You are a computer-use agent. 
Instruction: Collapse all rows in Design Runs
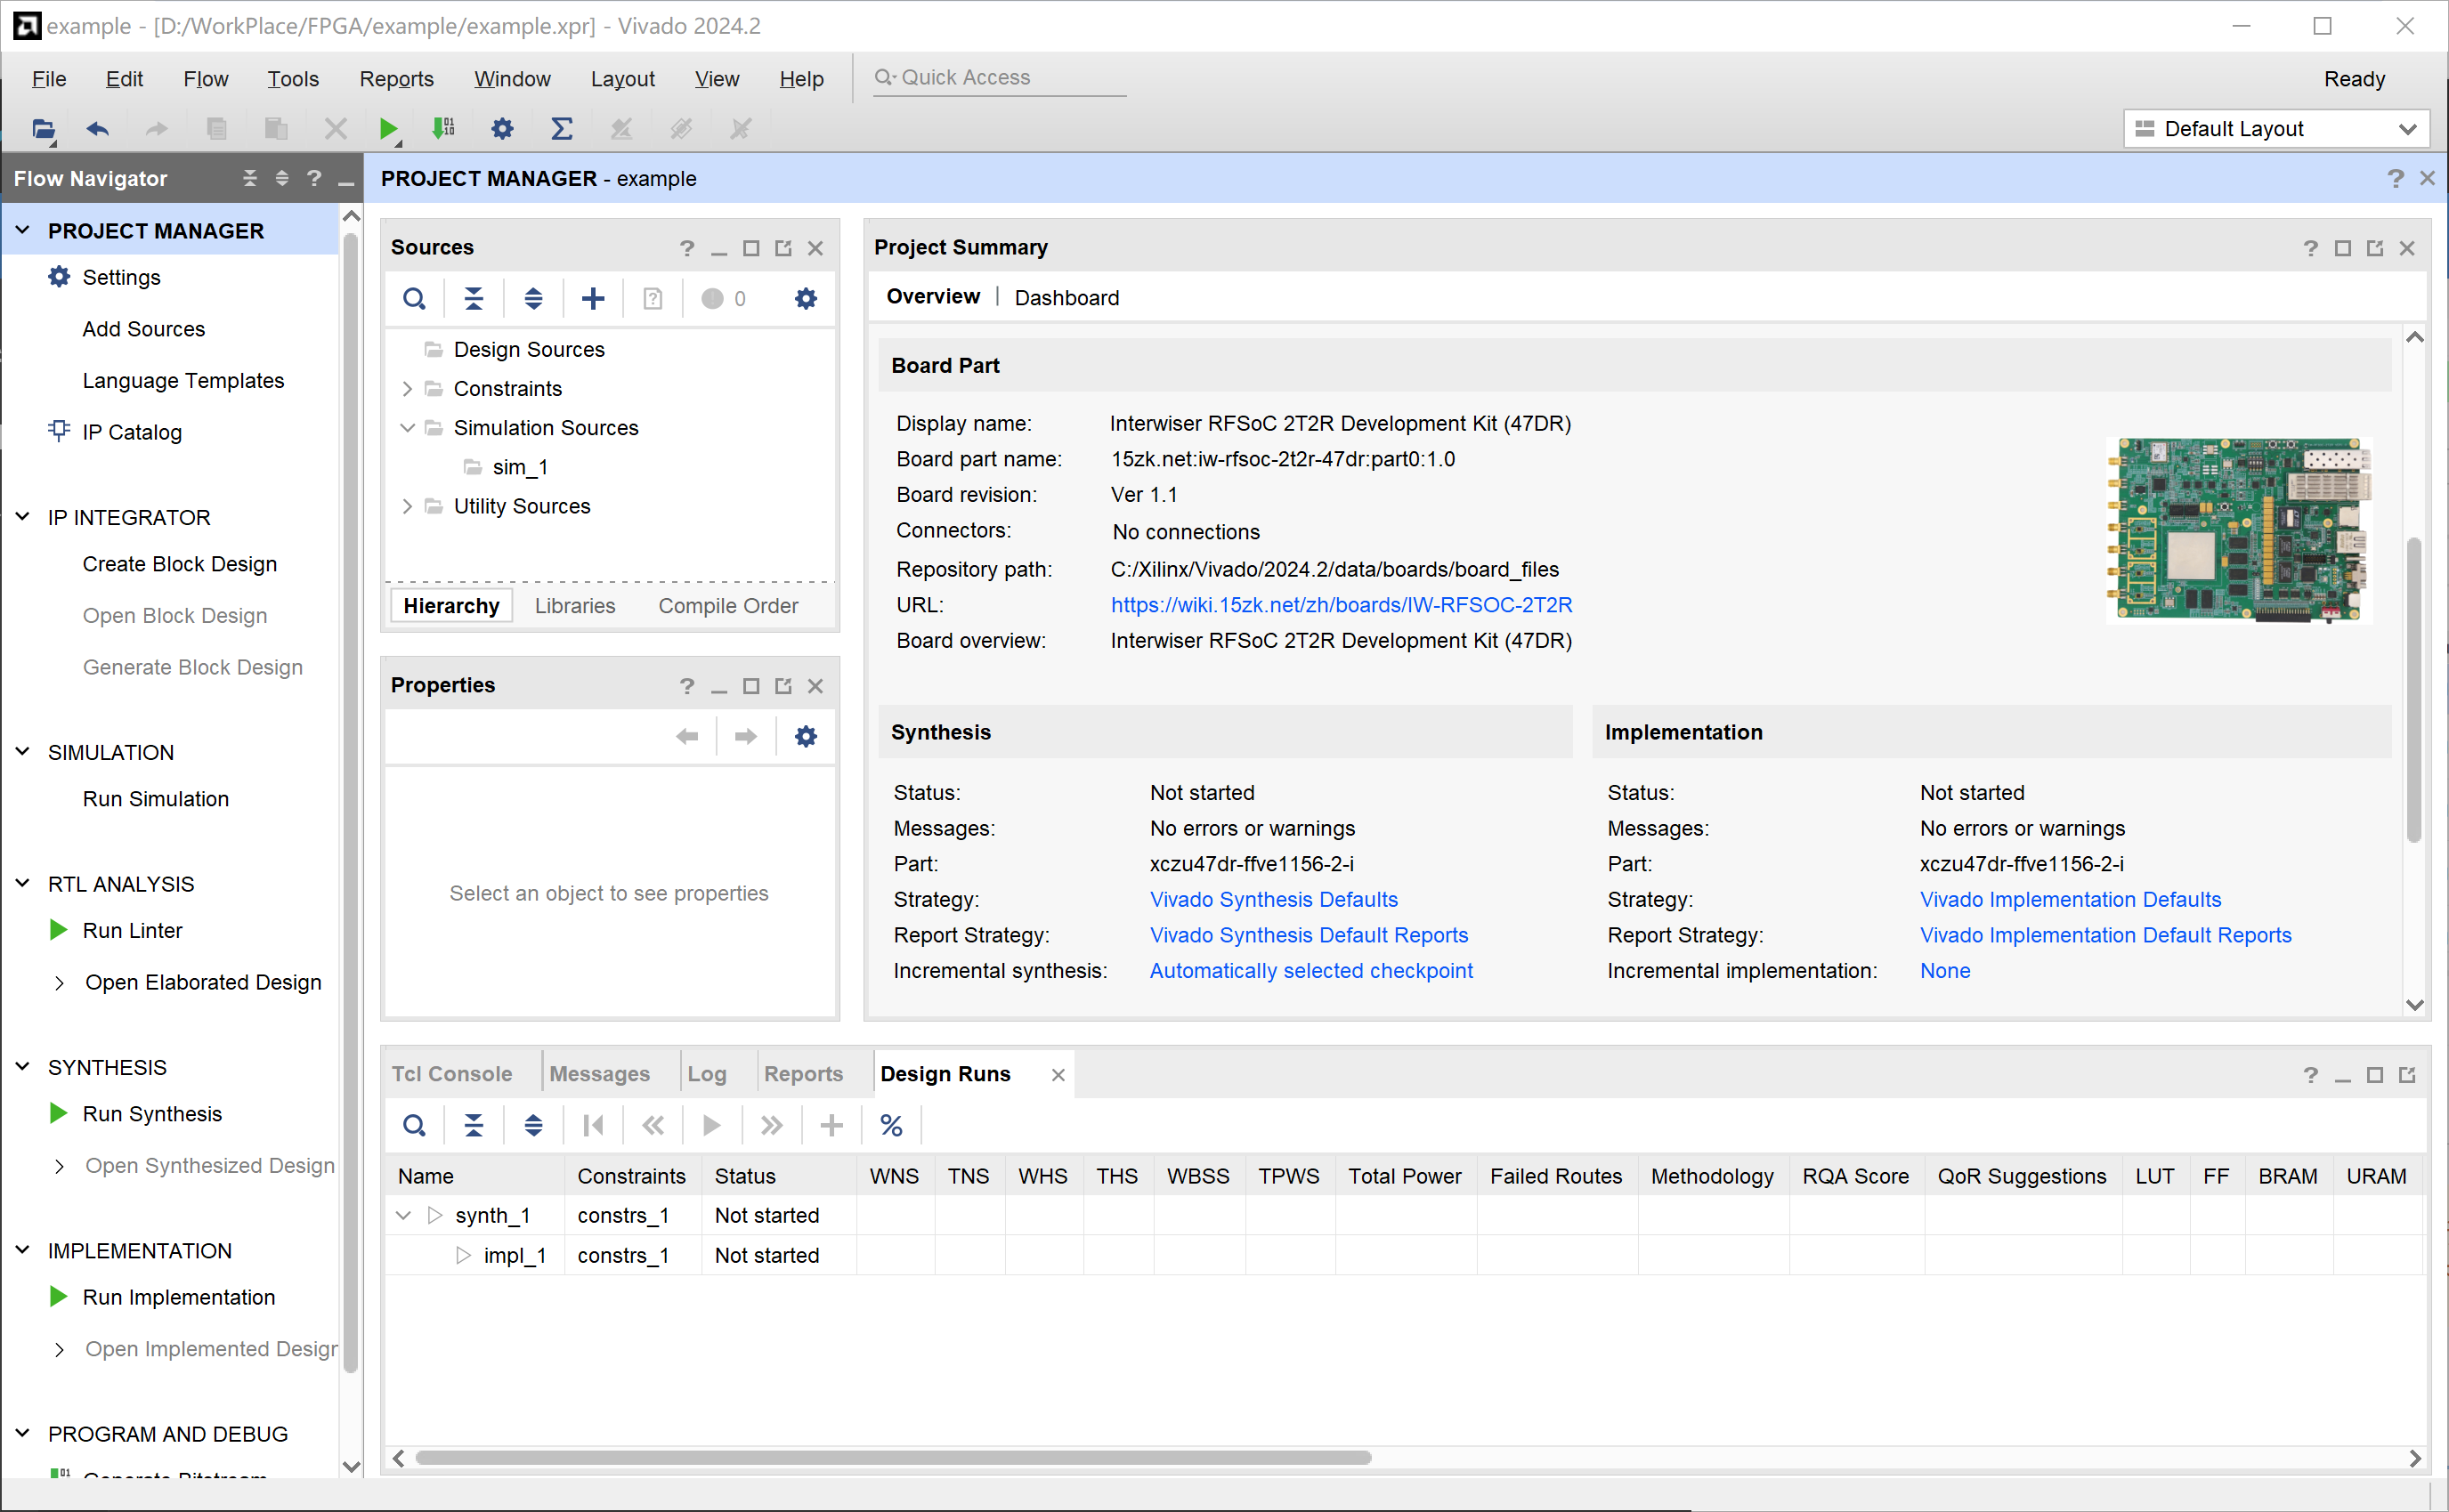coord(474,1126)
